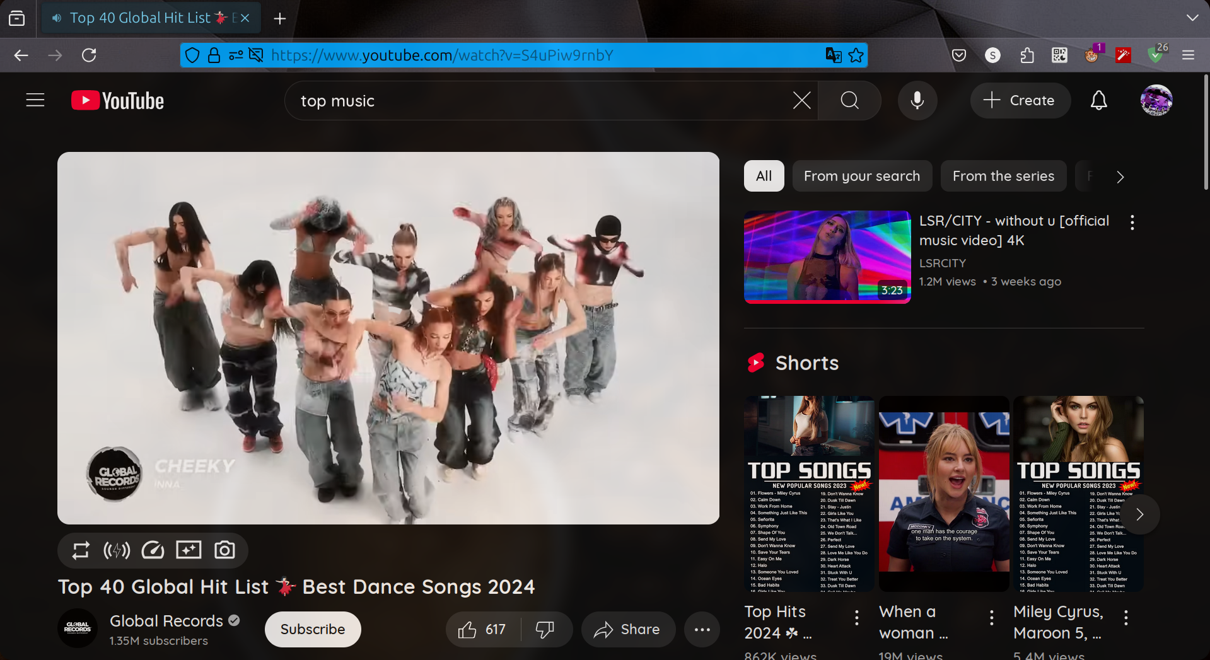This screenshot has width=1210, height=660.
Task: Search with your voice microphone
Action: pyautogui.click(x=917, y=100)
